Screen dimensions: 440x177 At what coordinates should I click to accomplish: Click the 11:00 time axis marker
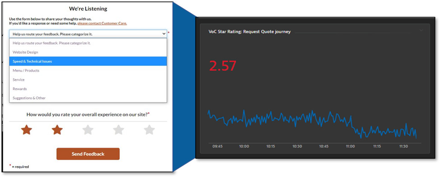click(350, 146)
